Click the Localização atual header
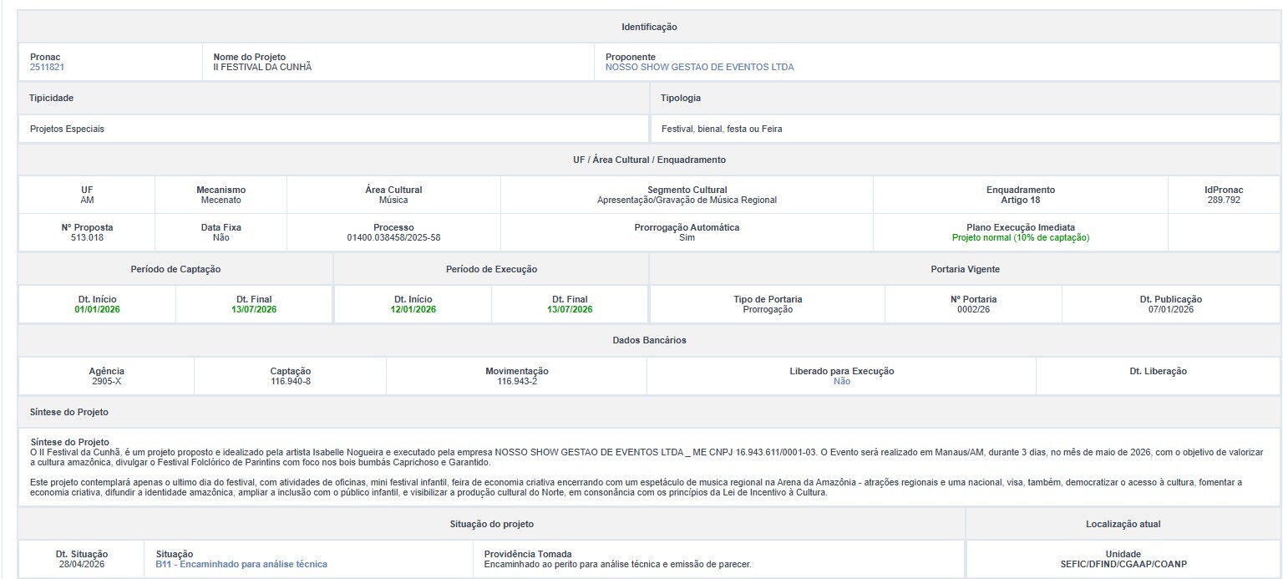Screen dimensions: 1283x579 tap(1123, 524)
